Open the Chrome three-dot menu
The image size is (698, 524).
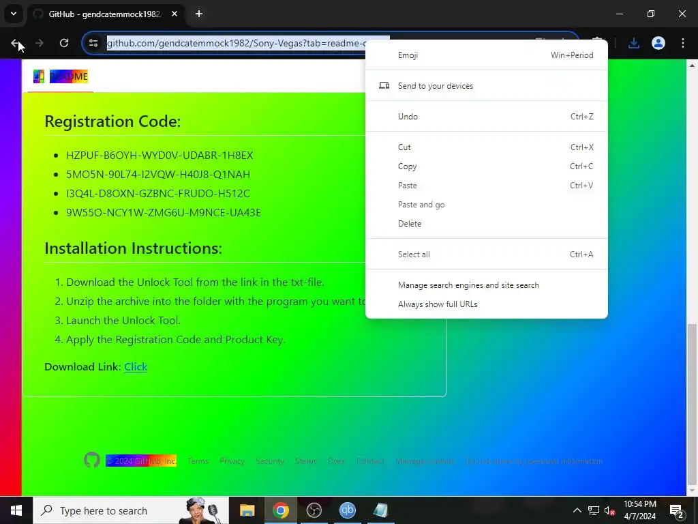click(x=683, y=43)
